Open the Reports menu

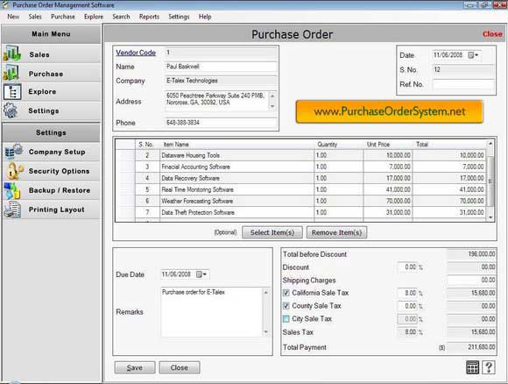coord(149,17)
